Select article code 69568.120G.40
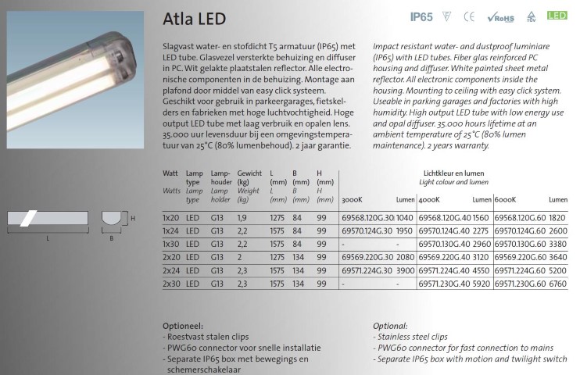This screenshot has width=580, height=375. coord(445,218)
